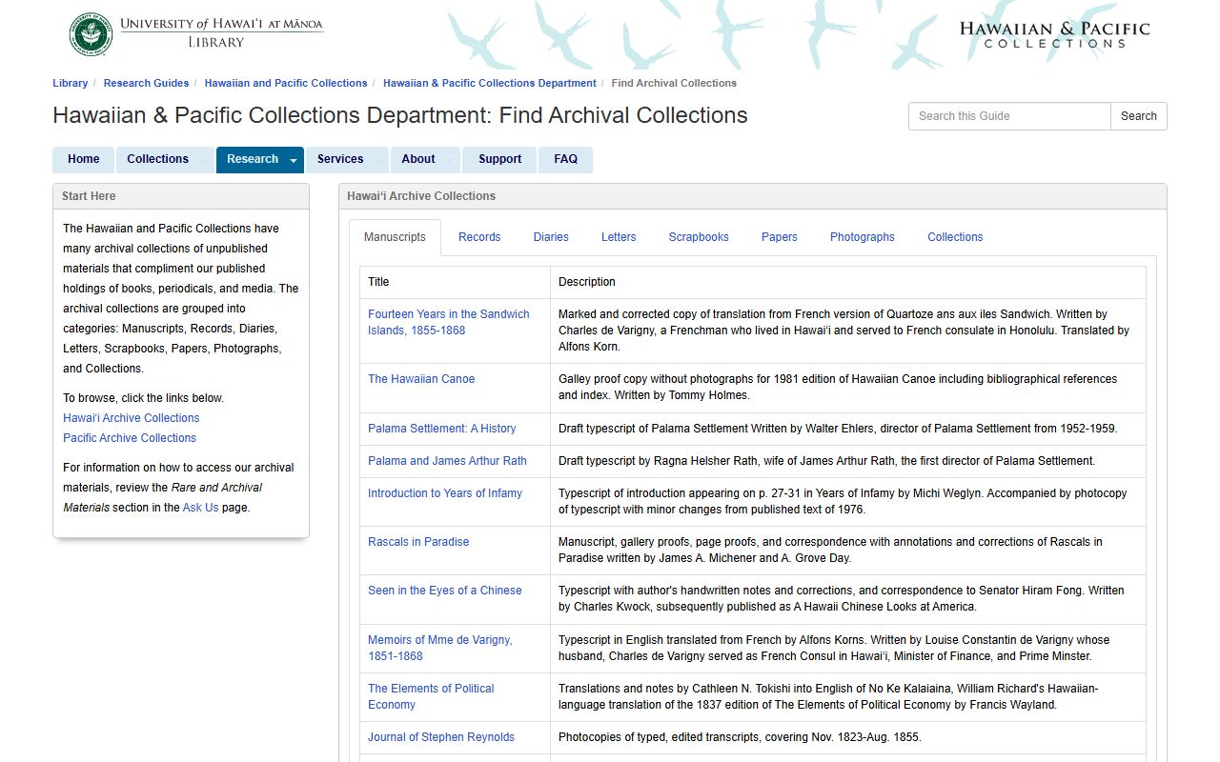This screenshot has height=762, width=1220.
Task: Open Introduction to Years of Infamy link
Action: (x=445, y=493)
